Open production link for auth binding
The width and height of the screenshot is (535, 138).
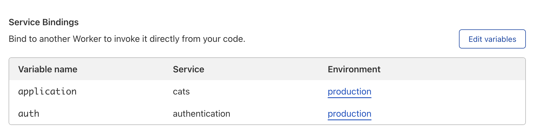point(349,114)
